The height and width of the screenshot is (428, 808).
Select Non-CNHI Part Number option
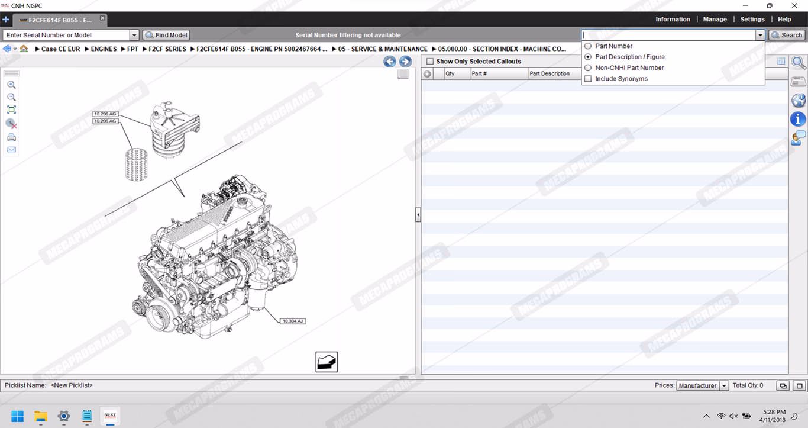pyautogui.click(x=588, y=68)
